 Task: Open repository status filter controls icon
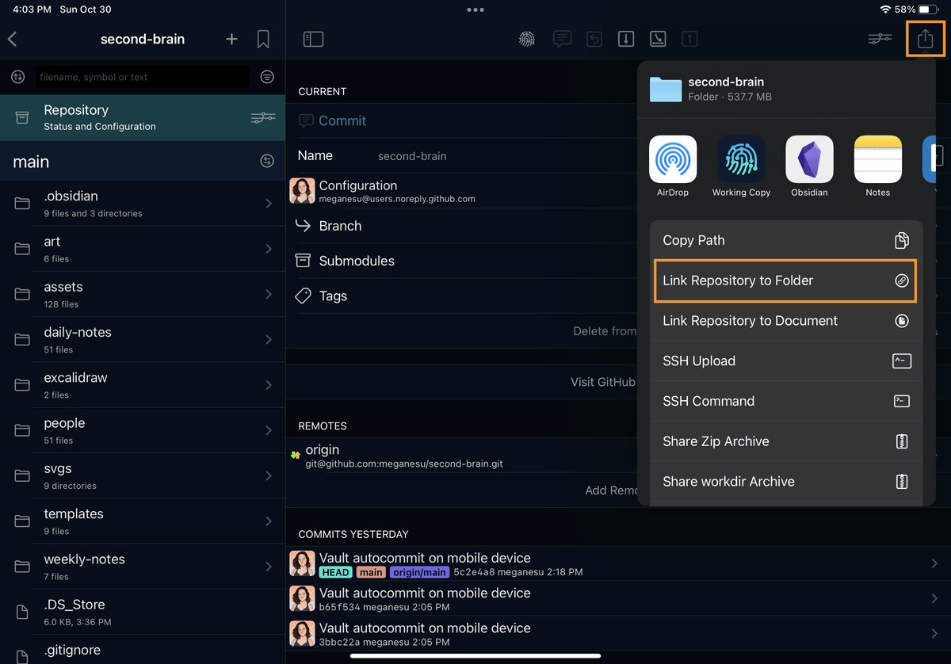tap(262, 116)
